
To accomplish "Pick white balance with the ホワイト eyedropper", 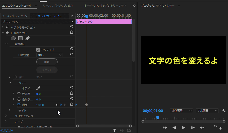I will (38, 88).
